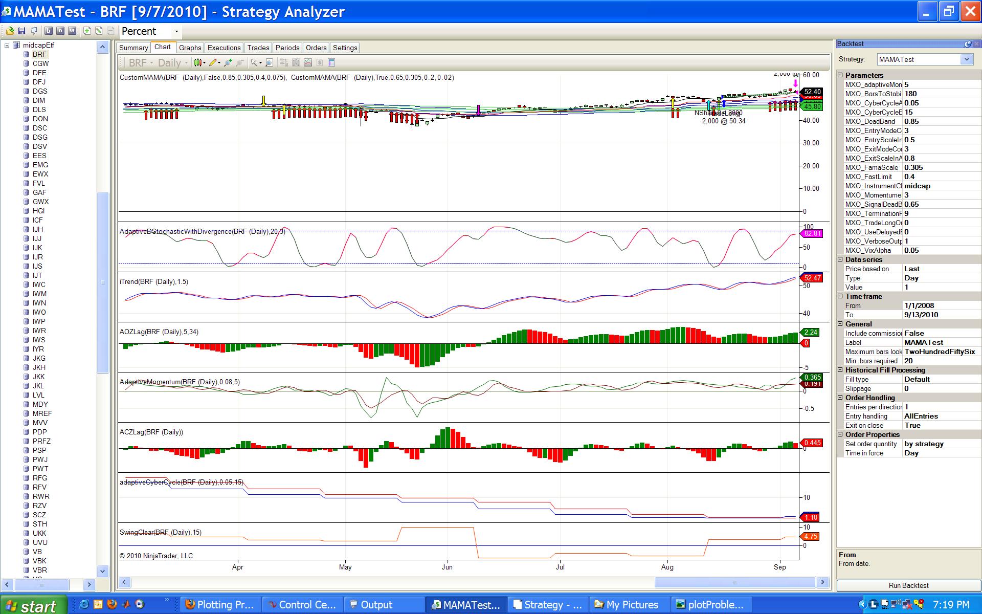
Task: Click the 'b' toolbar button
Action: pyautogui.click(x=48, y=31)
